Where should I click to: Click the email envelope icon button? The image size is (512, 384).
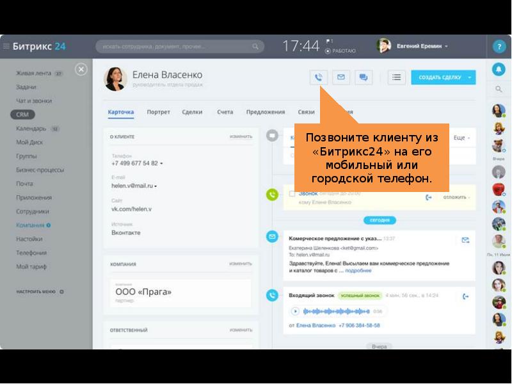pos(340,77)
